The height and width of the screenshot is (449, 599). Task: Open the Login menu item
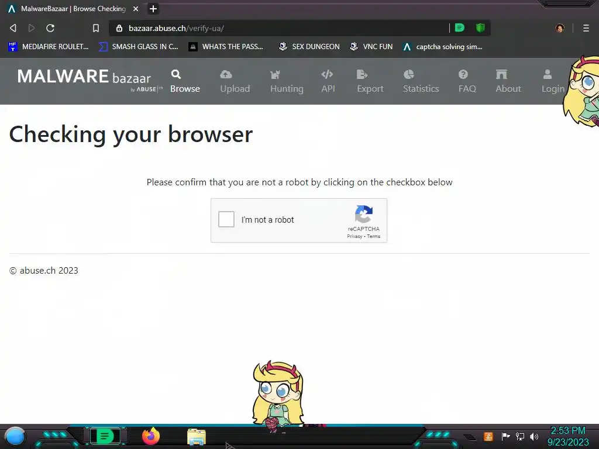pos(552,81)
